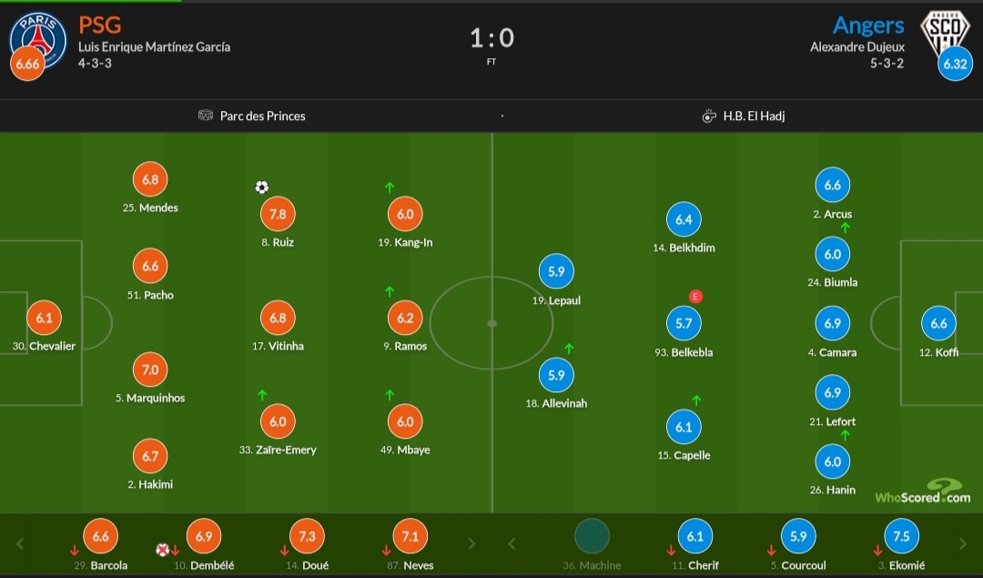Select substitute Ekomié's 7.5 rating
This screenshot has width=983, height=578.
coord(901,537)
